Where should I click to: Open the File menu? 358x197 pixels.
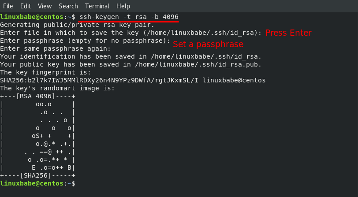(8, 6)
